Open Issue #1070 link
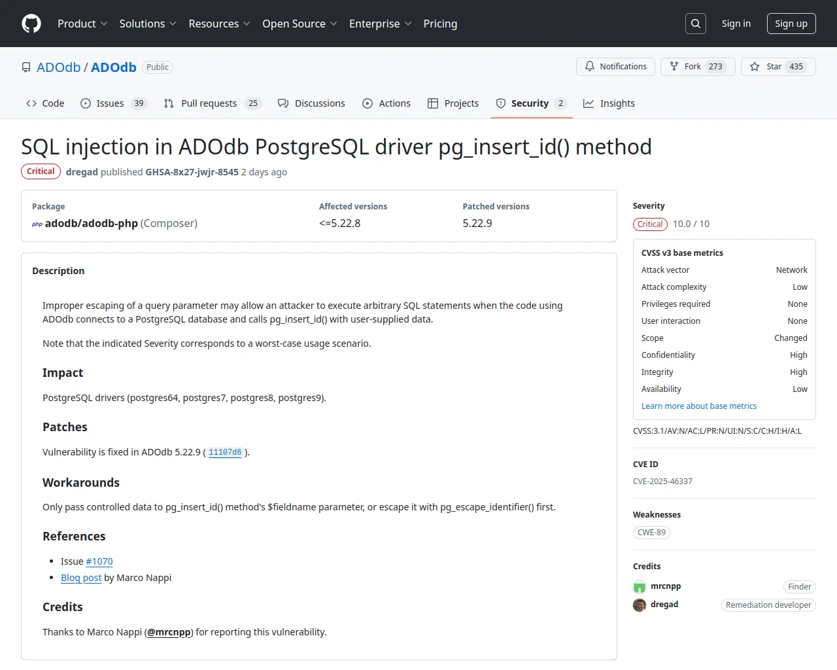The width and height of the screenshot is (837, 670). (x=99, y=561)
